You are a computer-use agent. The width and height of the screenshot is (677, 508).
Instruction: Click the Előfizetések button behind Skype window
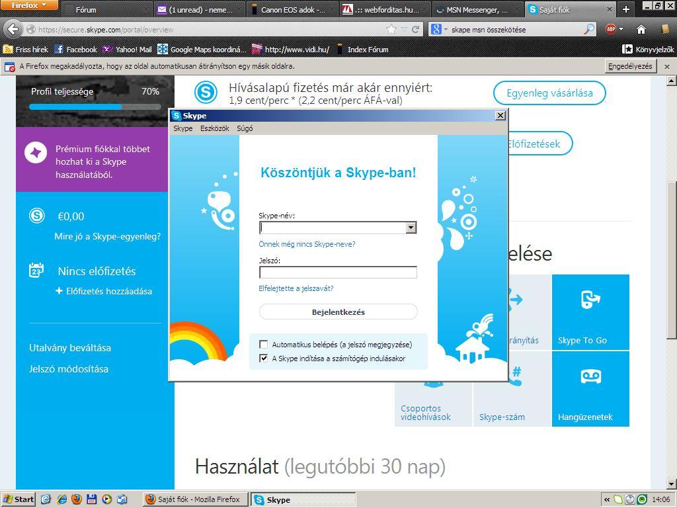539,144
